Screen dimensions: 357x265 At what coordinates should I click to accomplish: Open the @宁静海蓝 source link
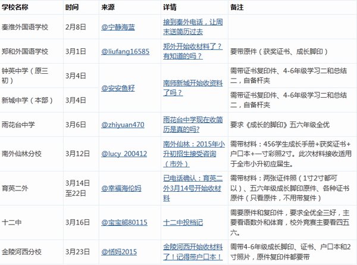(118, 27)
